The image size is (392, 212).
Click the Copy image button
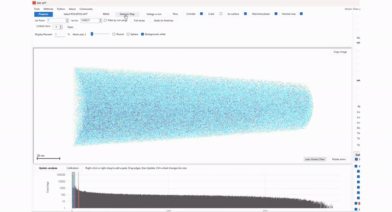coord(340,52)
